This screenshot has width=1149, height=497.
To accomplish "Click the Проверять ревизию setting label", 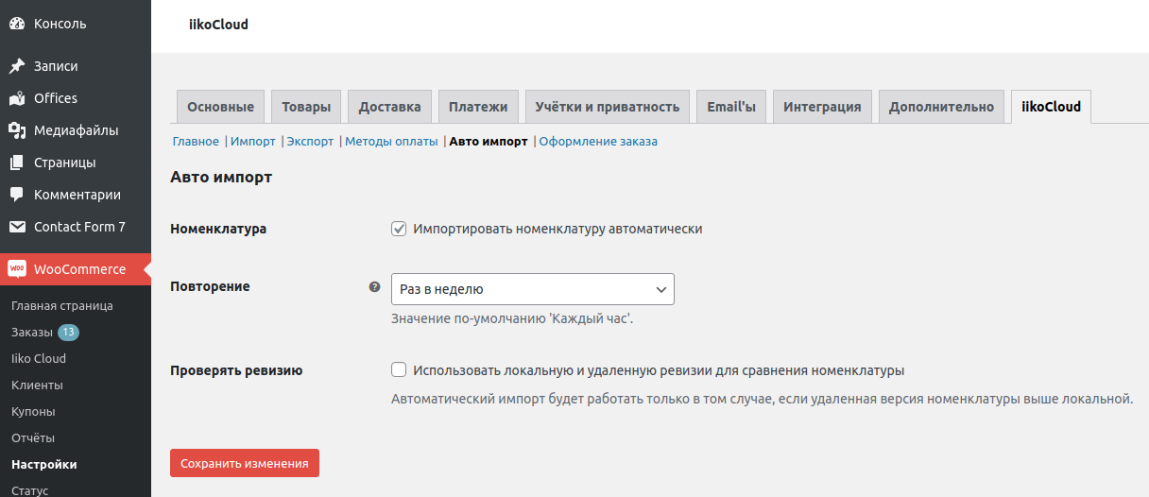I will tap(236, 370).
